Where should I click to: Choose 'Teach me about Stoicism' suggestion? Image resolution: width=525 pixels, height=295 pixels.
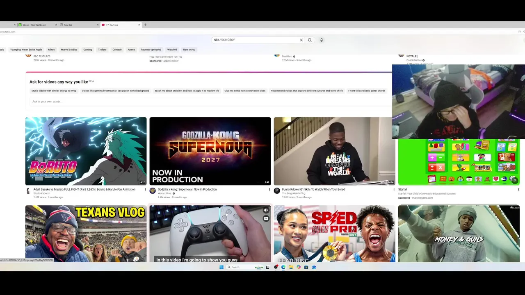(187, 91)
